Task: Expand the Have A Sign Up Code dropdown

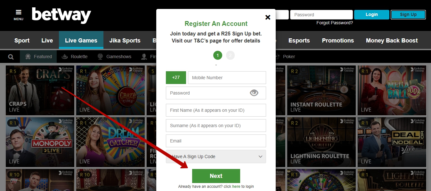Action: click(x=216, y=157)
